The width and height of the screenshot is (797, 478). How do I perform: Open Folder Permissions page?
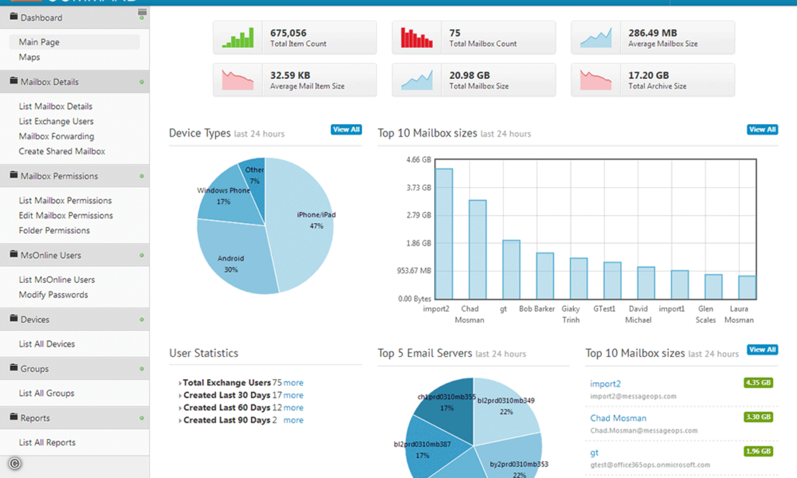coord(54,230)
